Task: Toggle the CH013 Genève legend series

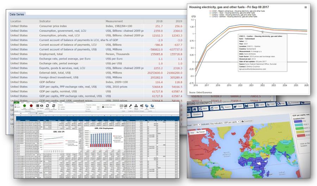Action: [234, 17]
